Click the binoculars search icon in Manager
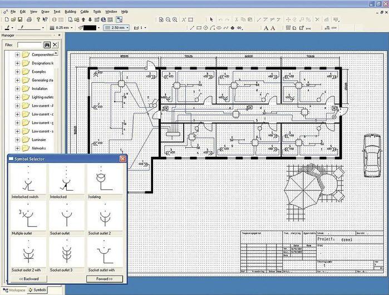This screenshot has width=389, height=295. coord(46,44)
